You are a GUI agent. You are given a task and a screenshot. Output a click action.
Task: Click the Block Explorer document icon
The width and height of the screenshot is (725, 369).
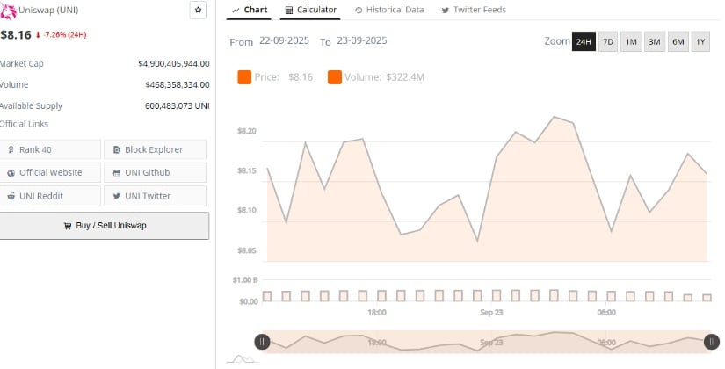coord(117,150)
